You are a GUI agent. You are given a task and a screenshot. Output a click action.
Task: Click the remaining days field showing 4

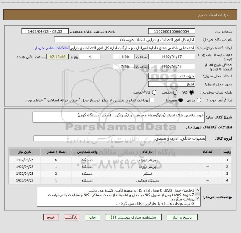90,57
